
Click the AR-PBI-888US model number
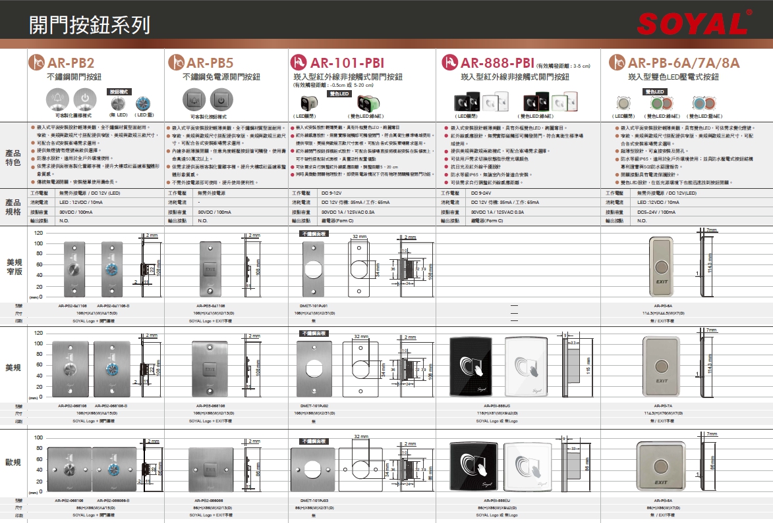(497, 406)
